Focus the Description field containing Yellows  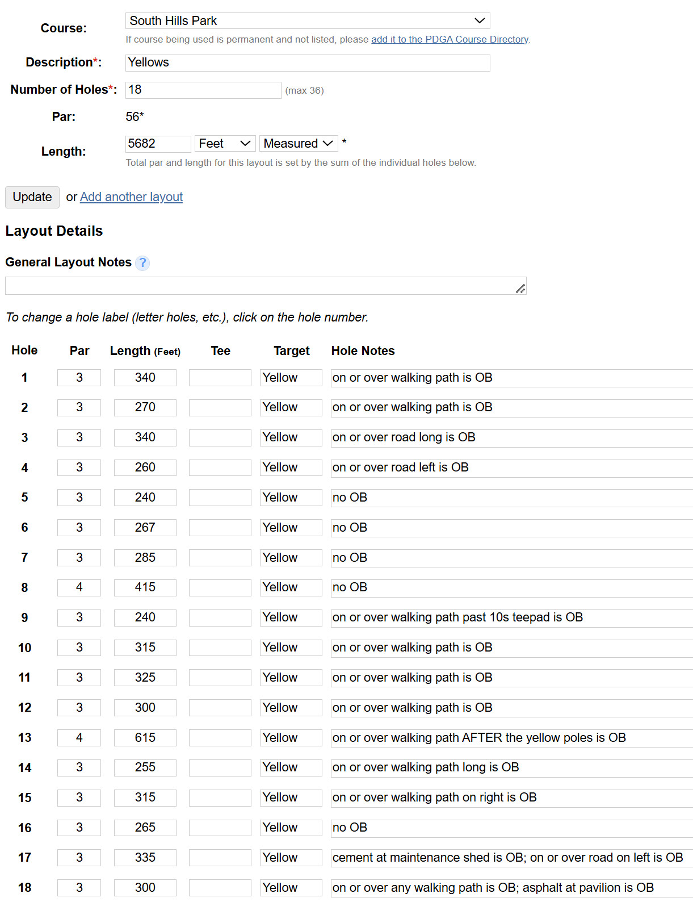click(308, 63)
